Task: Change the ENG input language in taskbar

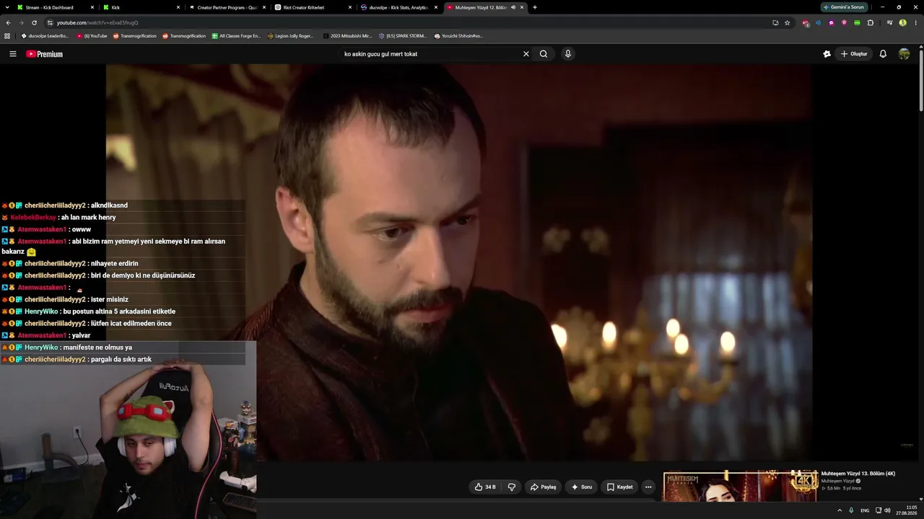Action: tap(865, 510)
